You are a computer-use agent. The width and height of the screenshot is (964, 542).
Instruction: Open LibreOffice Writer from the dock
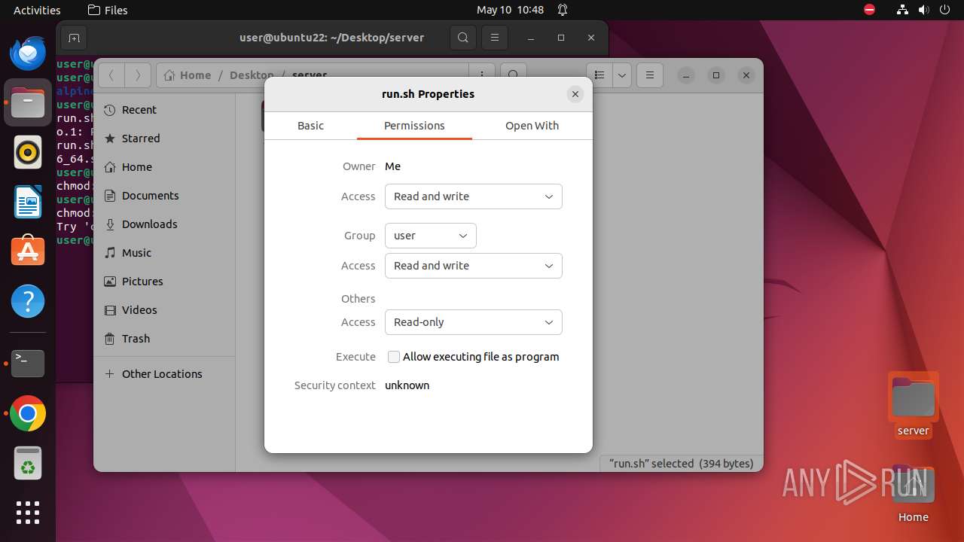click(28, 202)
